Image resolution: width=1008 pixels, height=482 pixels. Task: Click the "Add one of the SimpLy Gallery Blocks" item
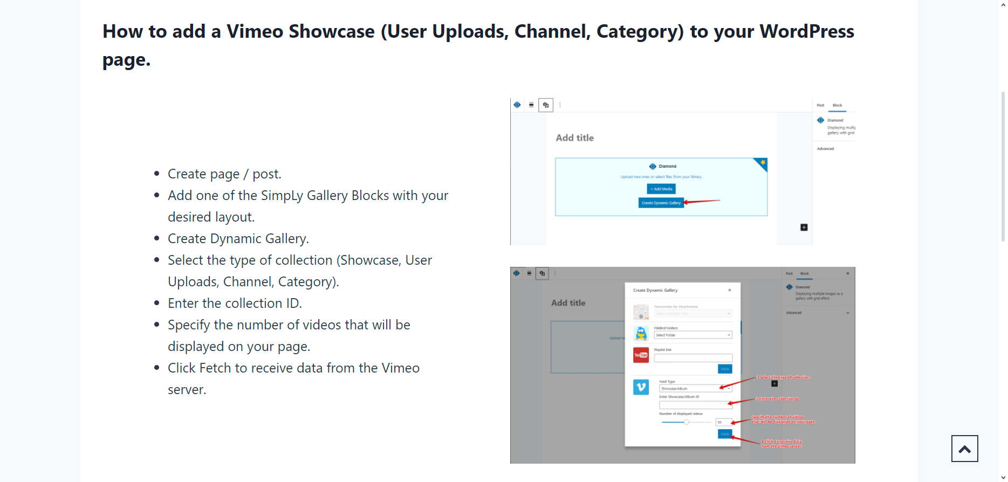[308, 206]
